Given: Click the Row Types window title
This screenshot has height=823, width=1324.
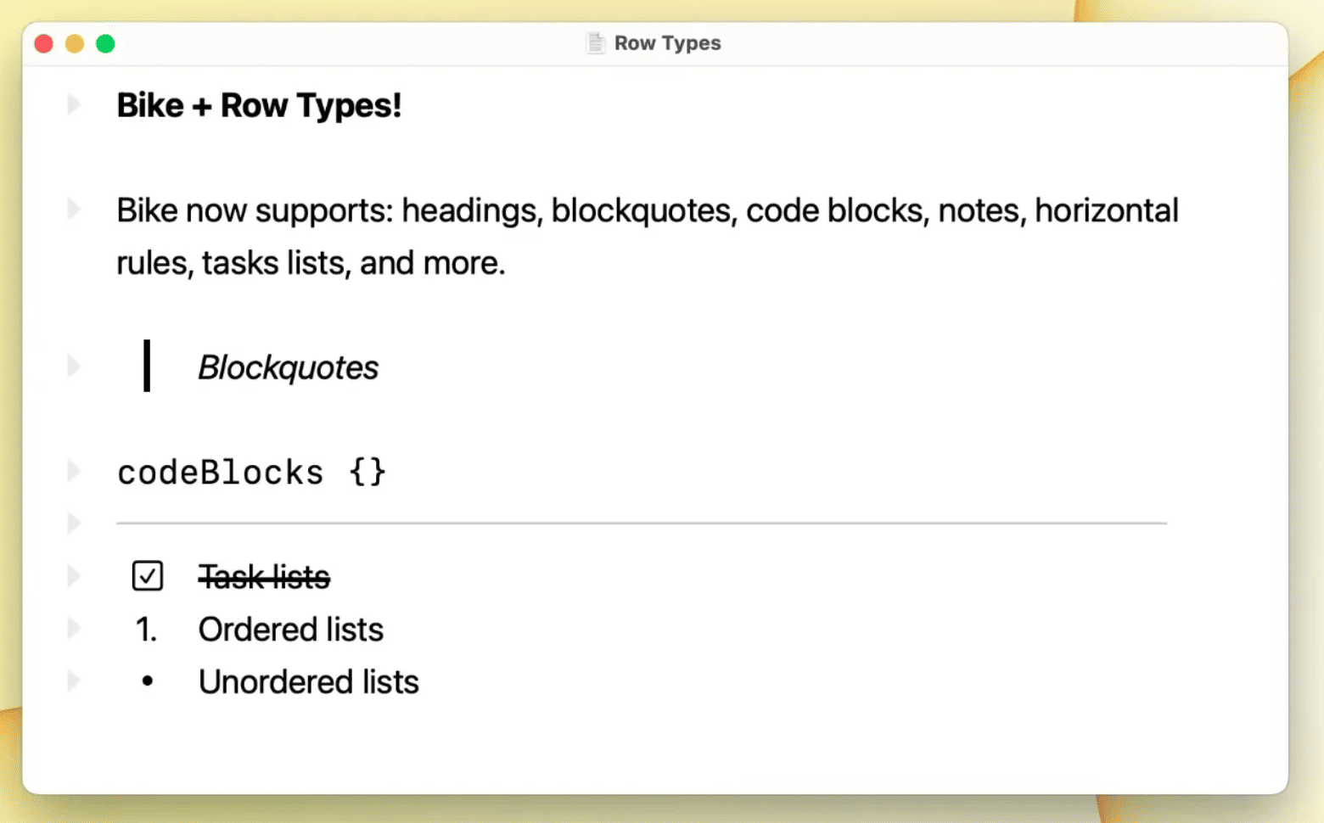Looking at the screenshot, I should click(x=668, y=43).
